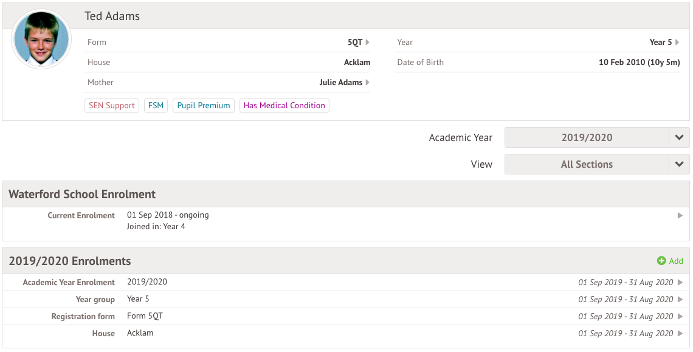
Task: Click the Date of Birth row
Action: 537,63
